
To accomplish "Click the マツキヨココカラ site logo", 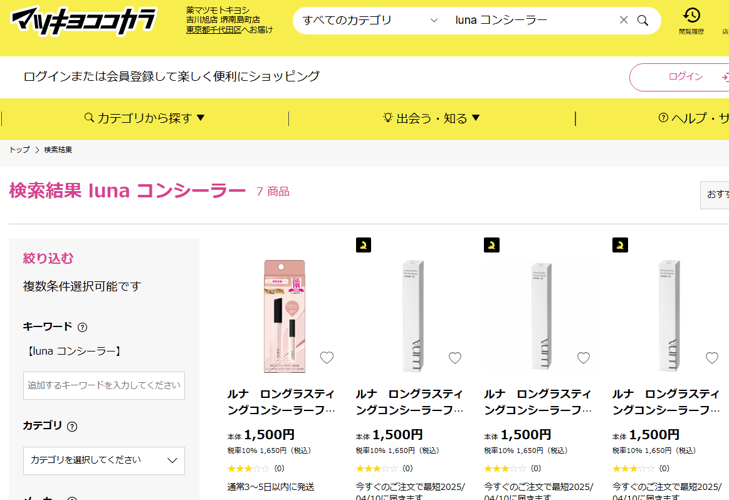I will point(83,21).
